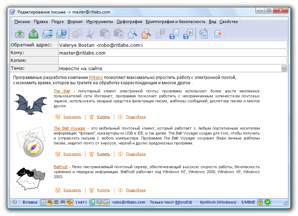Open the Письмо menu
The height and width of the screenshot is (216, 298).
[x=22, y=22]
